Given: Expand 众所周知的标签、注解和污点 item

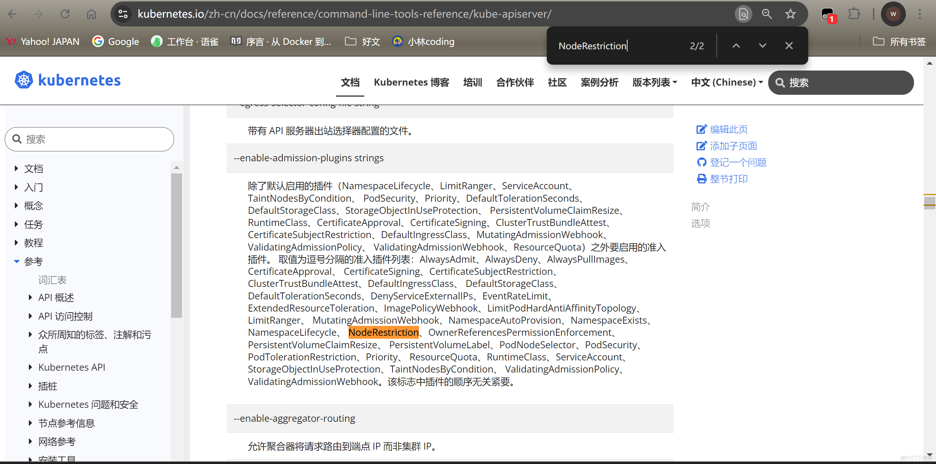Looking at the screenshot, I should tap(30, 334).
